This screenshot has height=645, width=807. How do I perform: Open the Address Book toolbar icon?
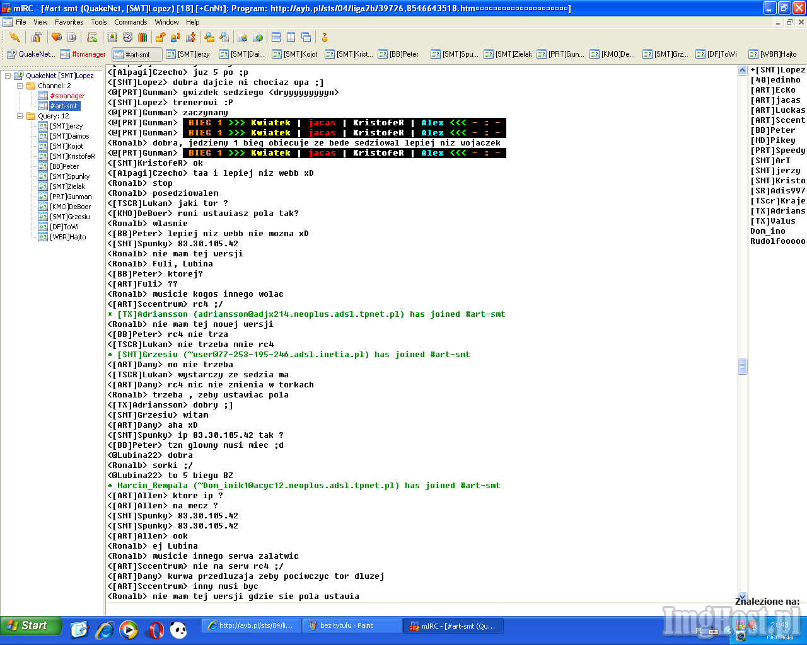[x=112, y=37]
